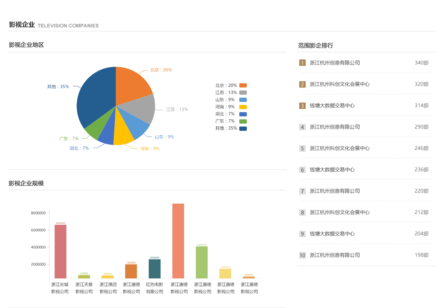
Task: Click the pale yellow bar valued 1000000
Action: [225, 273]
